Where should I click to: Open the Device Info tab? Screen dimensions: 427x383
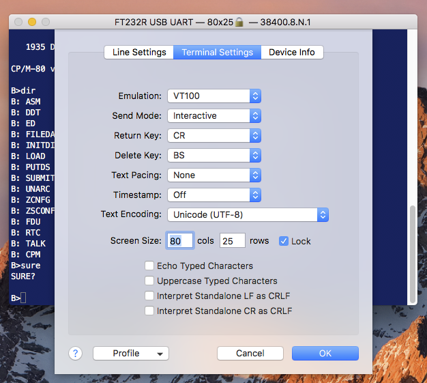tap(292, 53)
